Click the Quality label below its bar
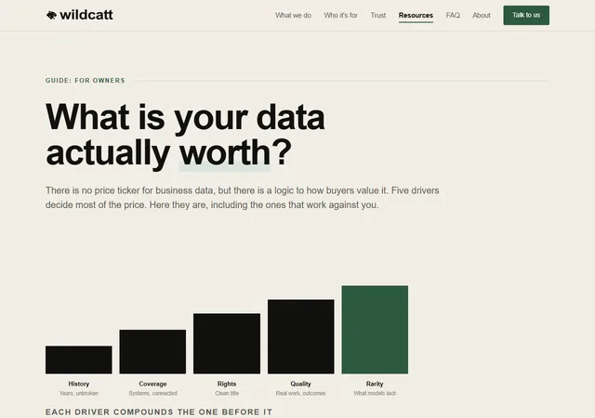595x418 pixels. [x=300, y=384]
